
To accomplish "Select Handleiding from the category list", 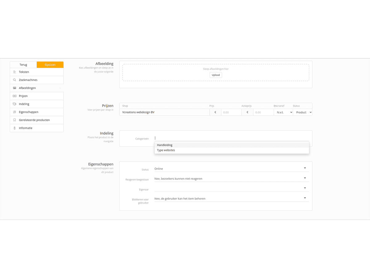I will [165, 145].
